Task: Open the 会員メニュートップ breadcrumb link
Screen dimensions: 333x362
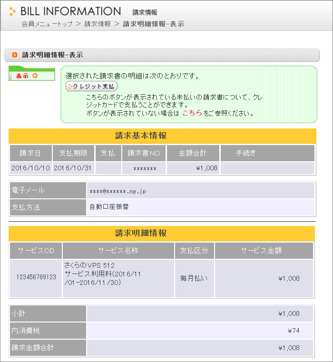Action: (x=47, y=24)
